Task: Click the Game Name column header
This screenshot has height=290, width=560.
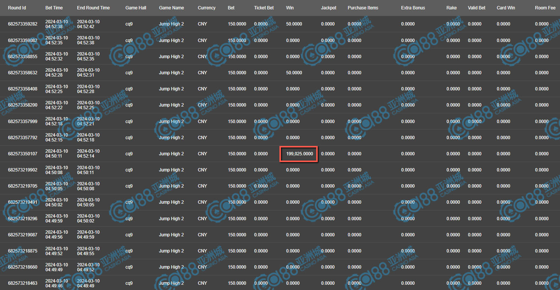Action: [x=171, y=8]
